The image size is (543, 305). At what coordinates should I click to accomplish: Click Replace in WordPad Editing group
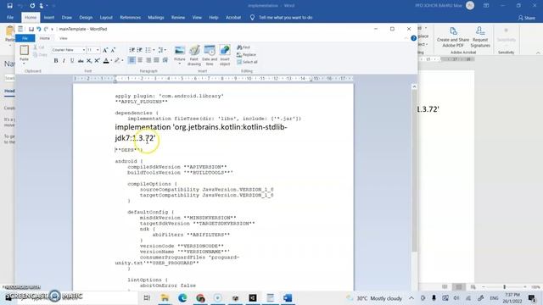(x=247, y=54)
